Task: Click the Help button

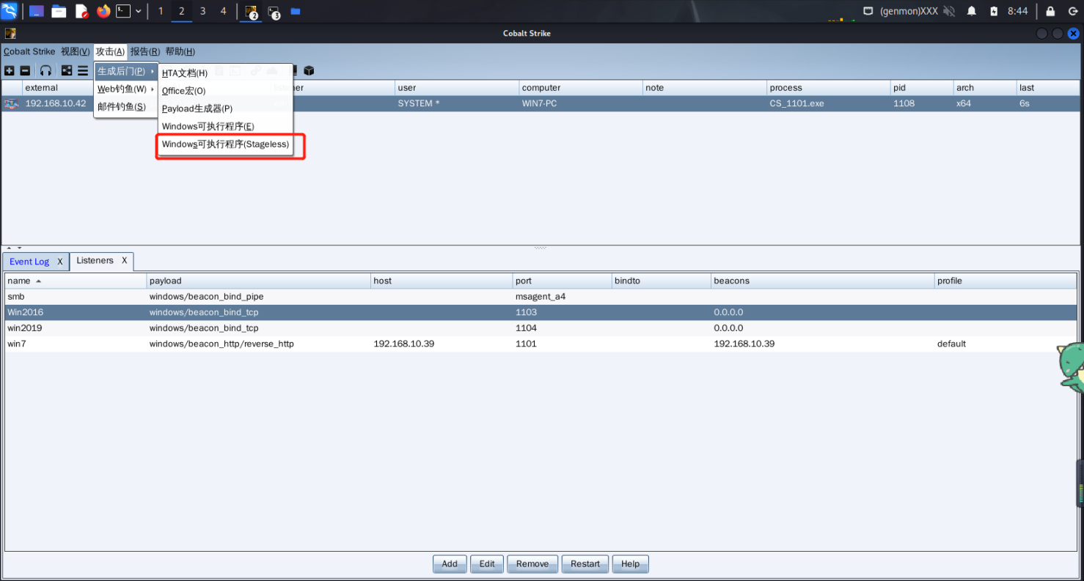Action: click(x=630, y=564)
